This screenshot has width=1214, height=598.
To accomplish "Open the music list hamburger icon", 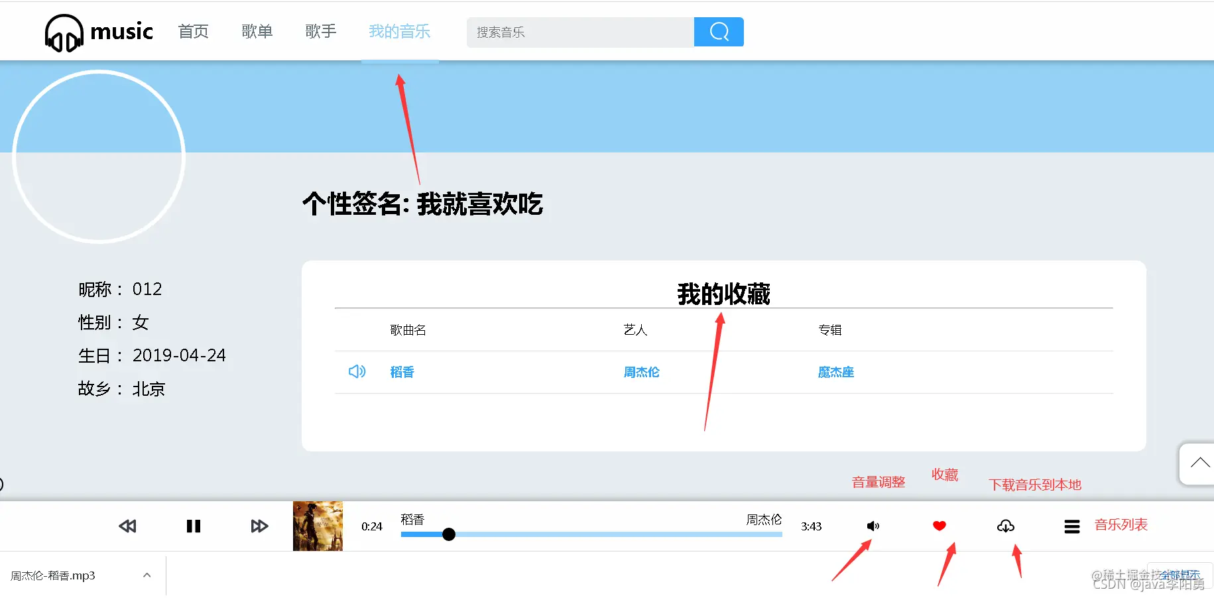I will click(x=1072, y=526).
